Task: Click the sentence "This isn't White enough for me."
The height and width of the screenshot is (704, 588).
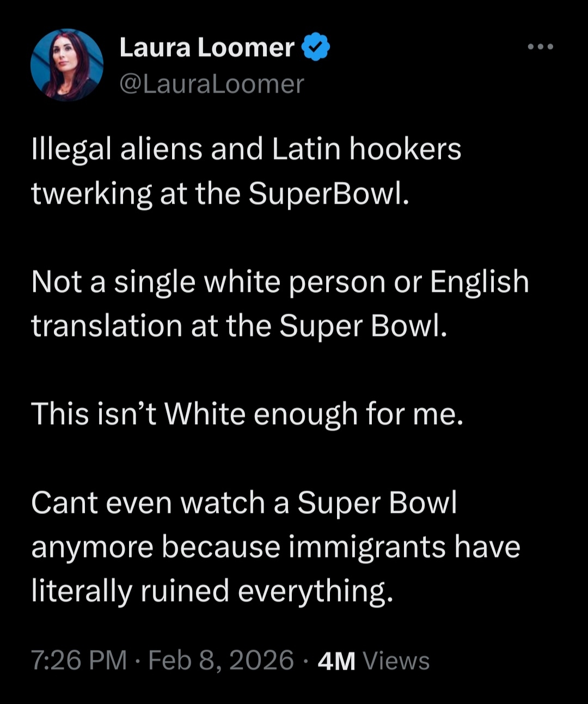Action: (247, 414)
